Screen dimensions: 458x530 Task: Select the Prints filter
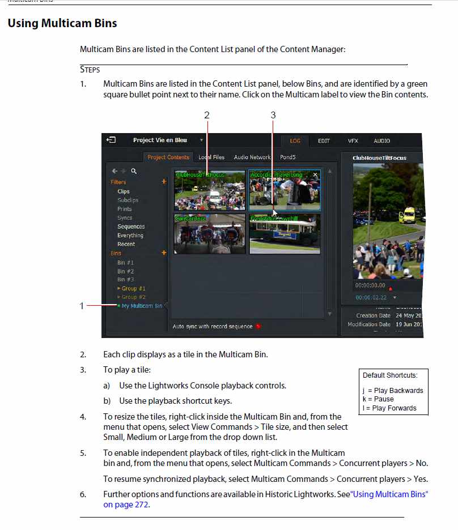pos(125,209)
